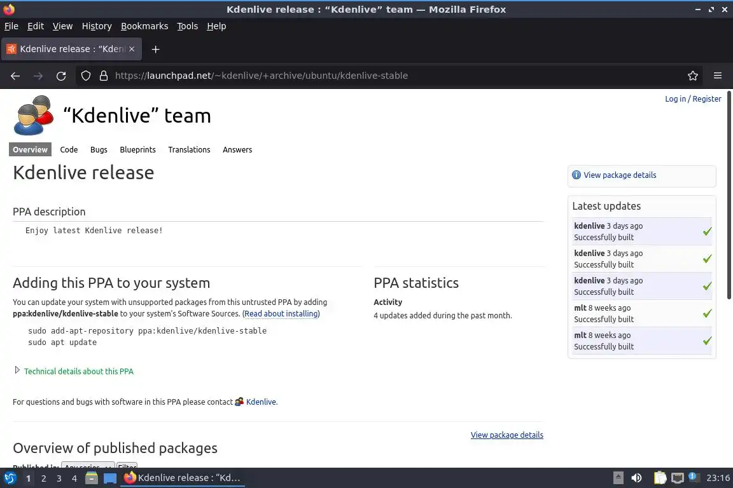The height and width of the screenshot is (488, 733).
Task: Bookmark this page with the star icon
Action: tap(693, 76)
